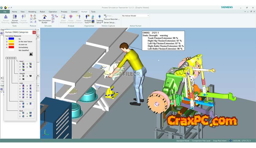Viewport: 256px width, 148px height.
Task: Close the OWAS Categories dialog
Action: click(x=34, y=32)
